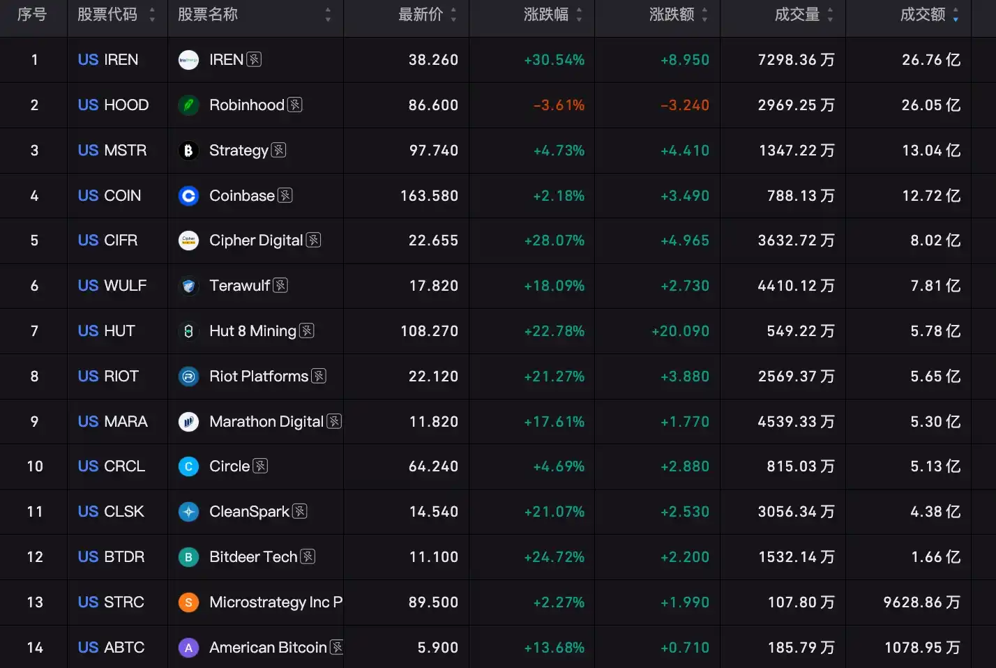This screenshot has width=996, height=668.
Task: Open the US ABTC ticker link
Action: tap(112, 647)
